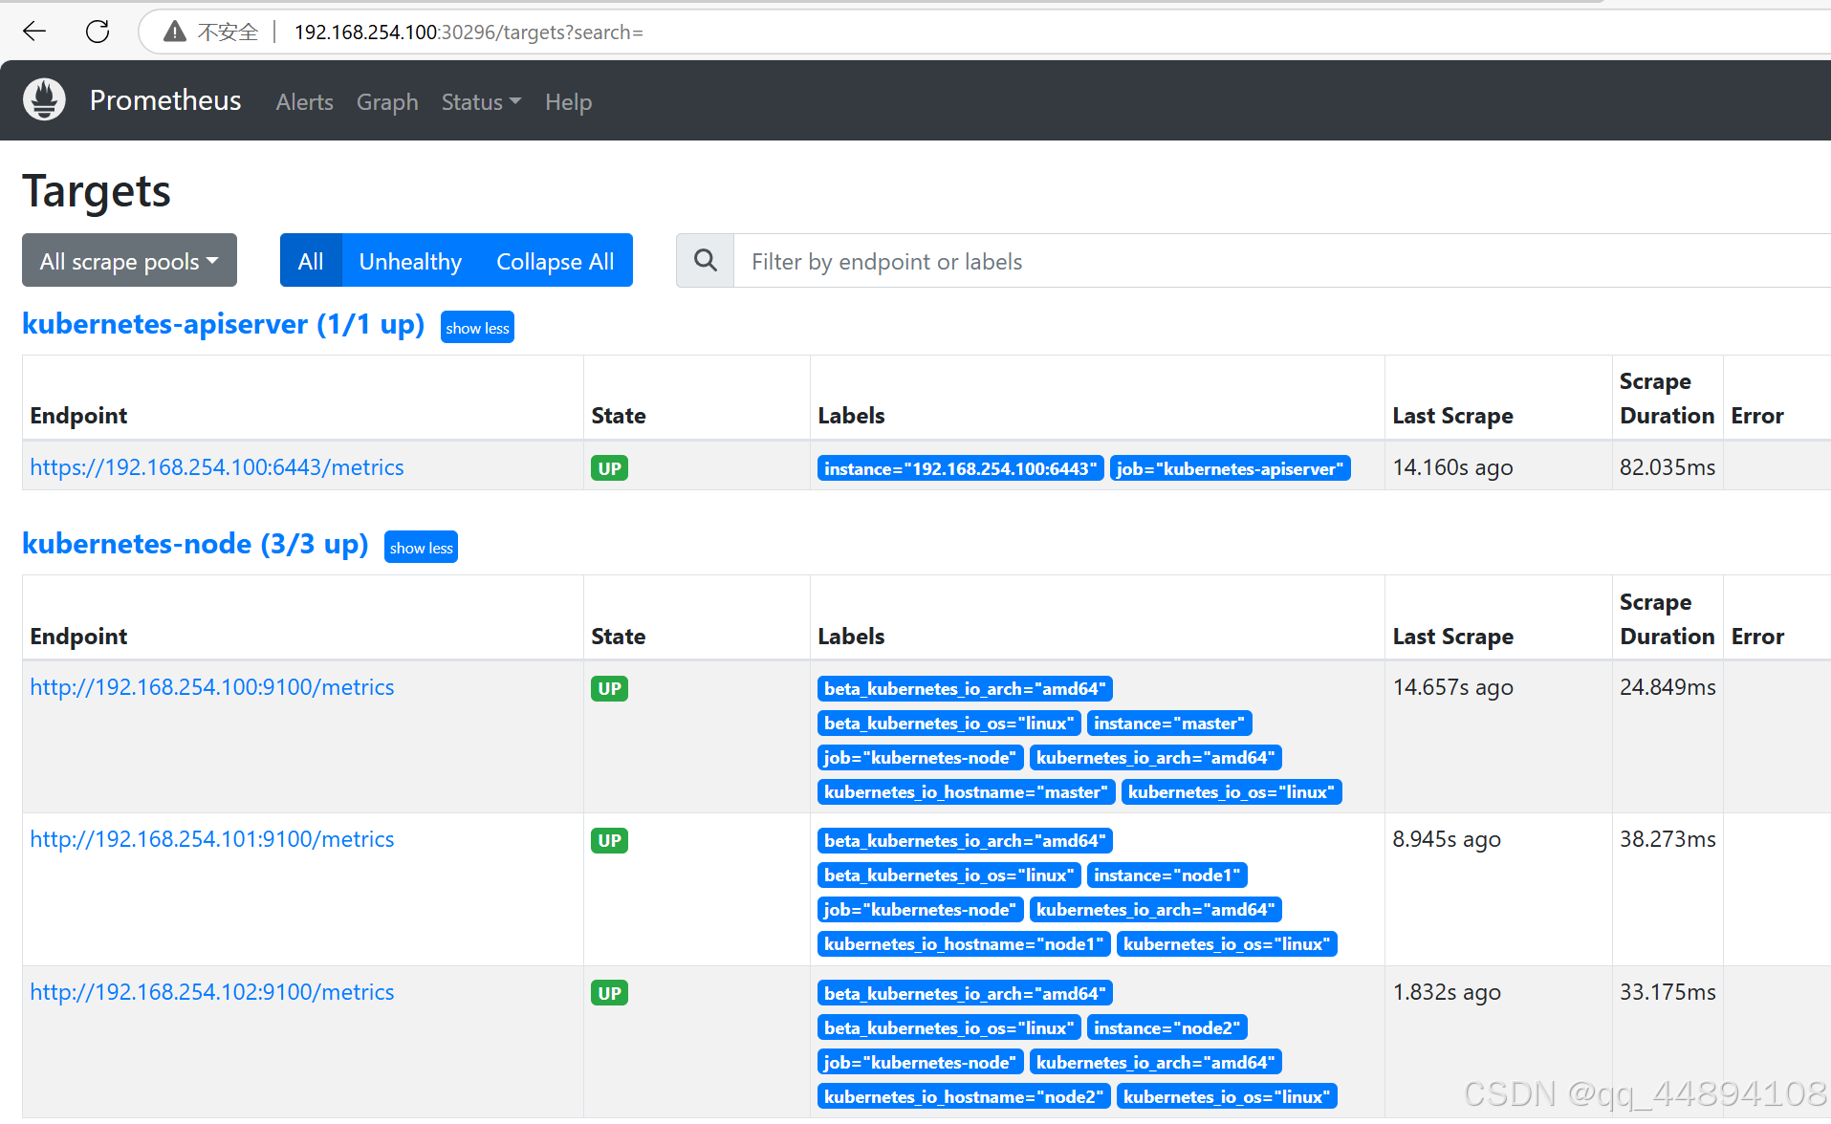Open the Graph menu item
The height and width of the screenshot is (1124, 1831).
387,101
